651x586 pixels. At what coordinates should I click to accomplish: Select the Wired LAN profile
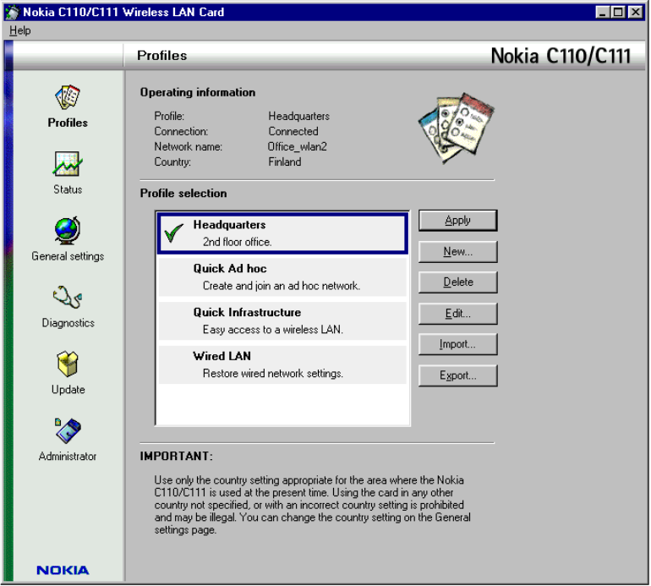(282, 364)
